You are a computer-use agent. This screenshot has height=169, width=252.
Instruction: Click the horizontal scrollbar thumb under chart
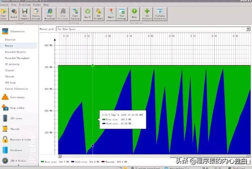[x=208, y=156]
